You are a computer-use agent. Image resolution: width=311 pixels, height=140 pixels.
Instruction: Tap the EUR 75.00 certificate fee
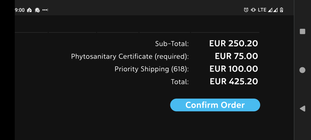click(x=236, y=56)
